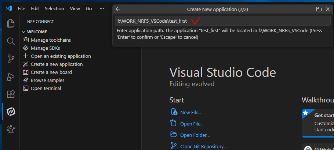Open the Run and Debug view
This screenshot has height=150, width=334.
tap(10, 77)
